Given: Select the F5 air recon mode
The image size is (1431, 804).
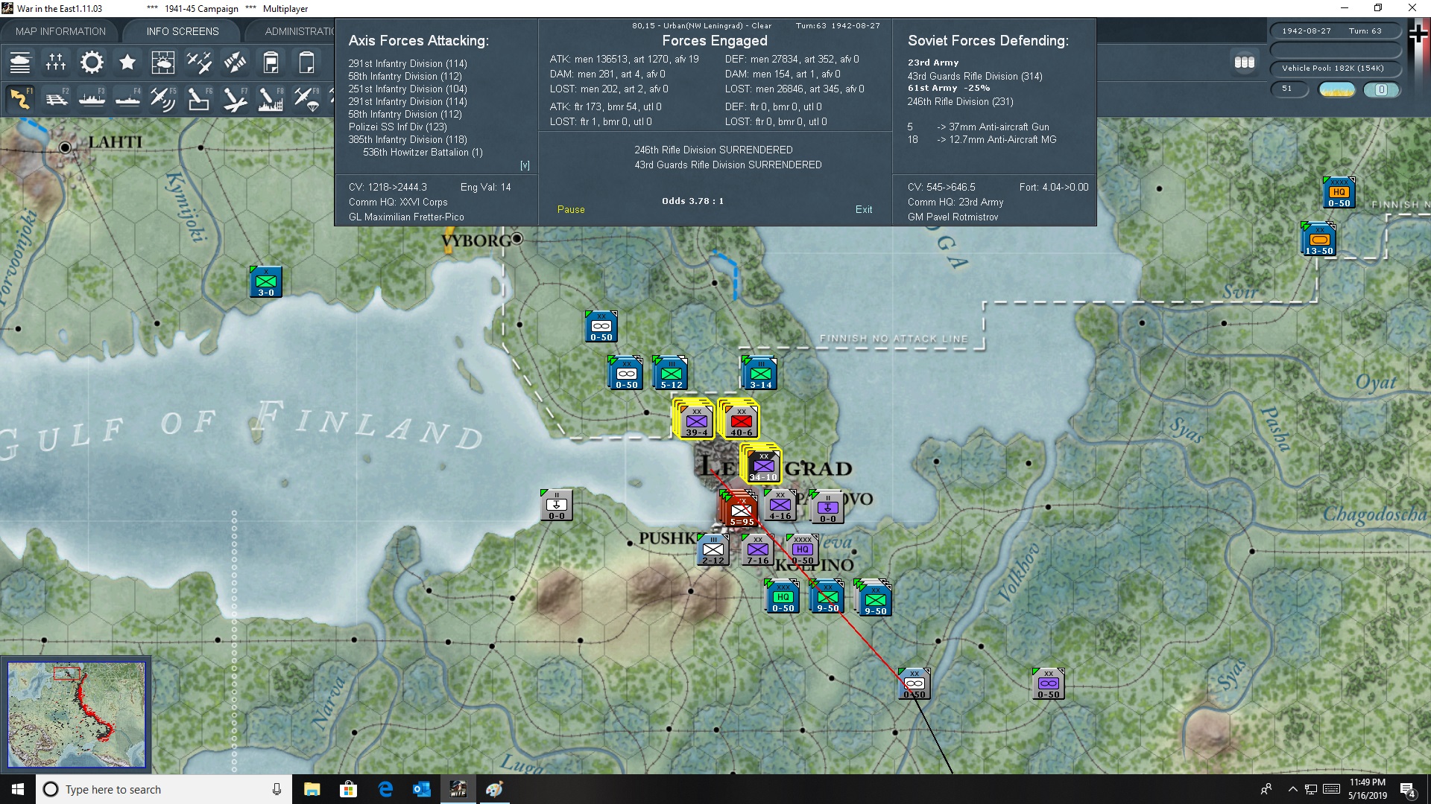Looking at the screenshot, I should [163, 99].
